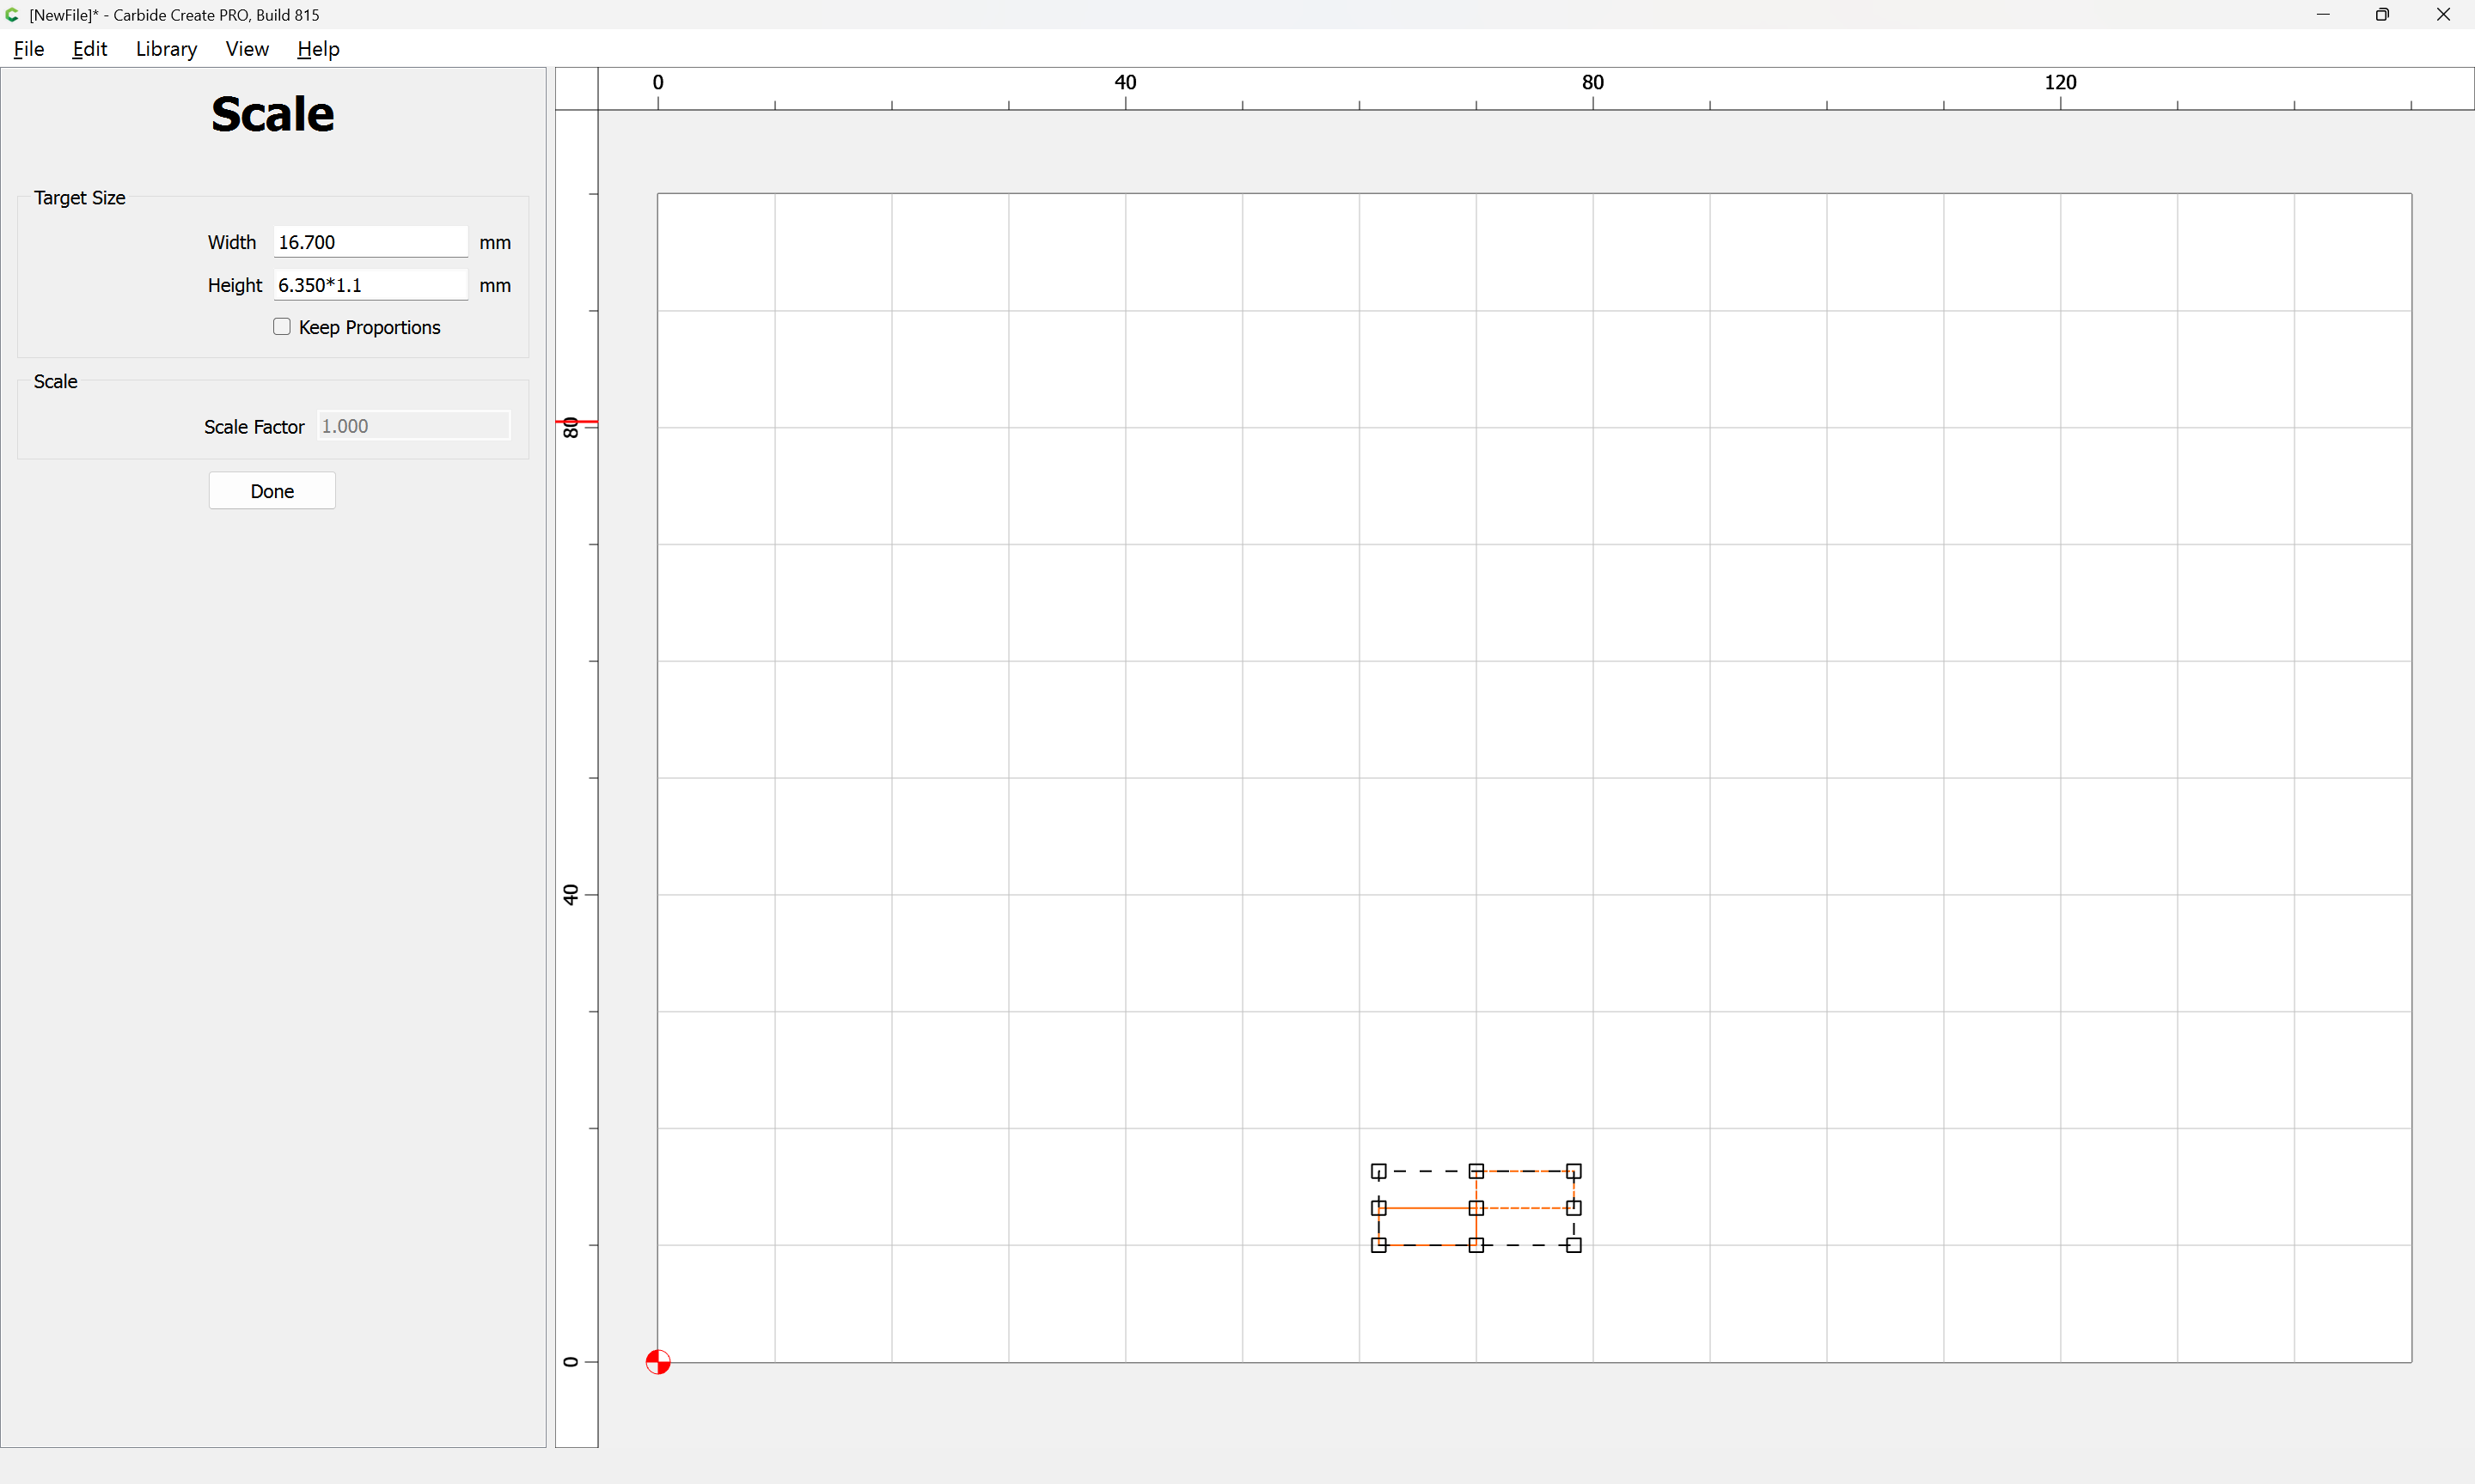Viewport: 2475px width, 1484px height.
Task: Click the Done button
Action: tap(272, 491)
